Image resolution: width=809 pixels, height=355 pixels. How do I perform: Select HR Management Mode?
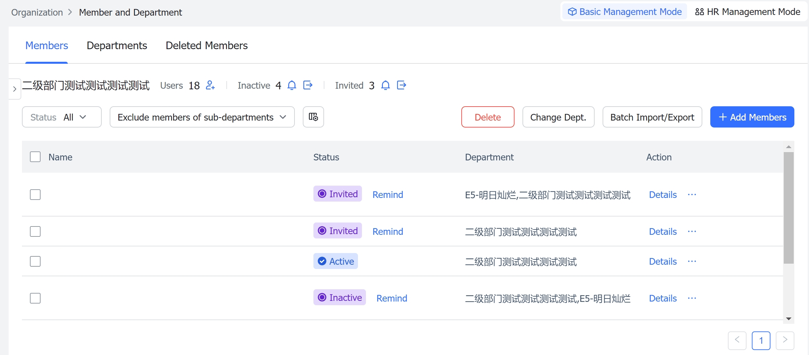point(748,12)
